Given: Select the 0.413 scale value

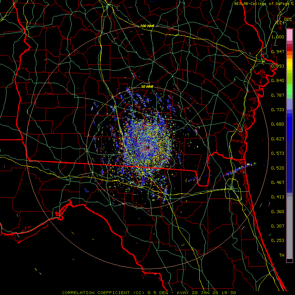Looking at the screenshot, I should 278,197.
